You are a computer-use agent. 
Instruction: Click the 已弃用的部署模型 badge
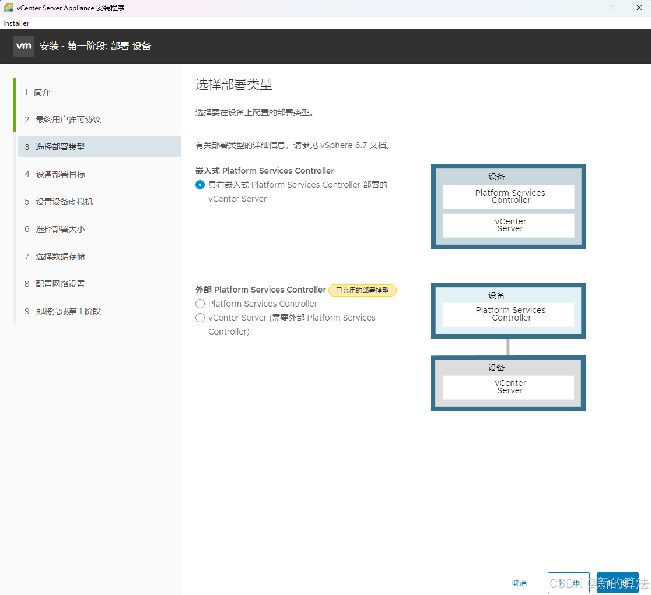coord(362,290)
